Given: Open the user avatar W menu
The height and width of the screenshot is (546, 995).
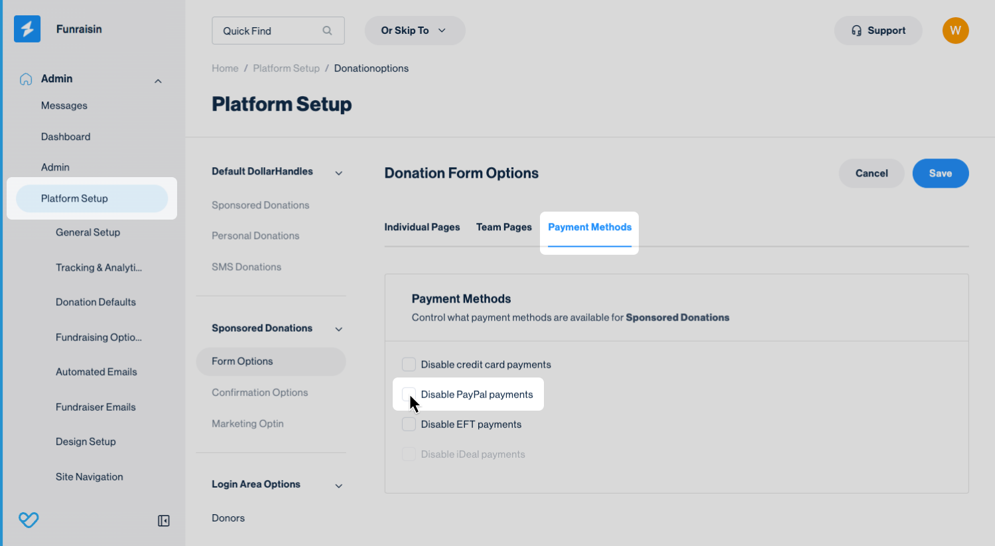Looking at the screenshot, I should click(955, 31).
